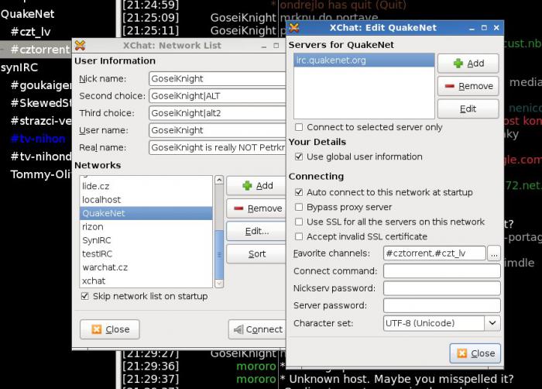Select xchat in the Networks list
The height and width of the screenshot is (389, 542).
146,281
